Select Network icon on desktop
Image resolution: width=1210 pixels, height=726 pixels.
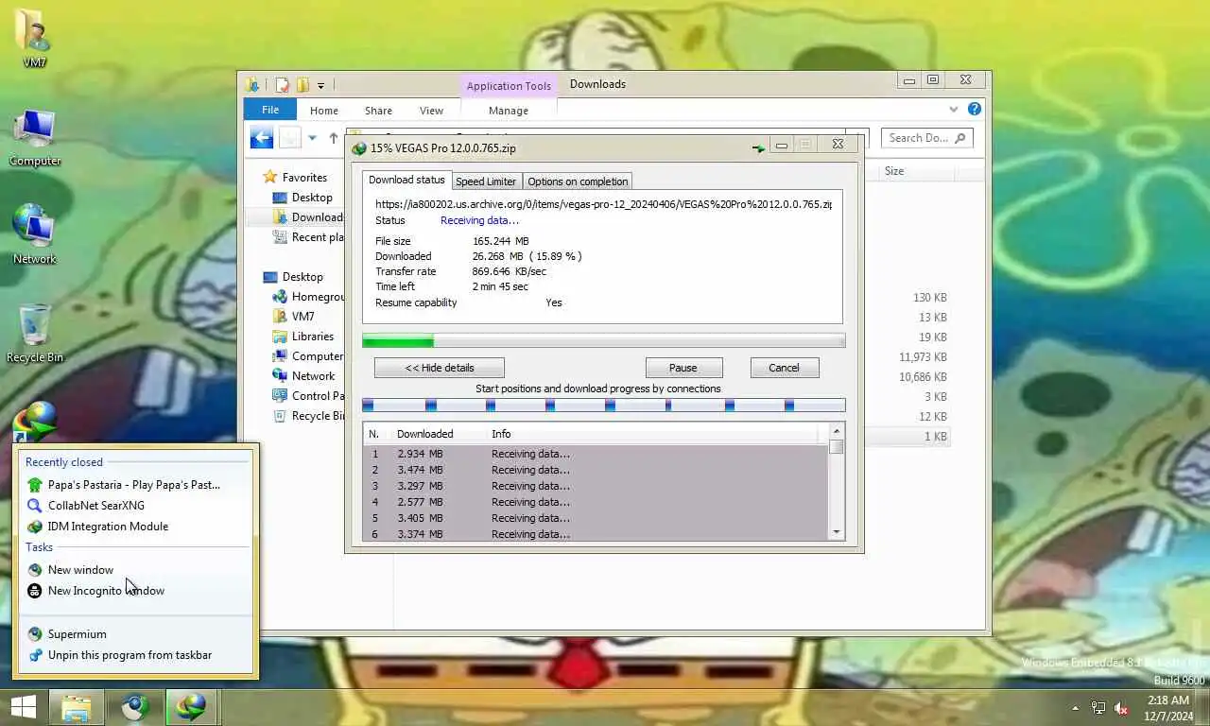tap(35, 234)
